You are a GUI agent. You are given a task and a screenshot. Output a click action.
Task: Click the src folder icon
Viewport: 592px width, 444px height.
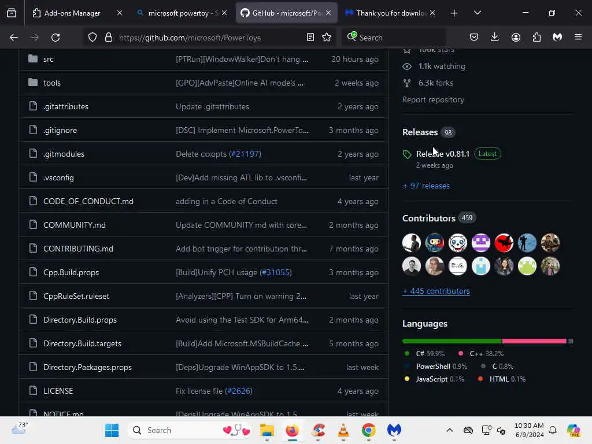pos(33,59)
